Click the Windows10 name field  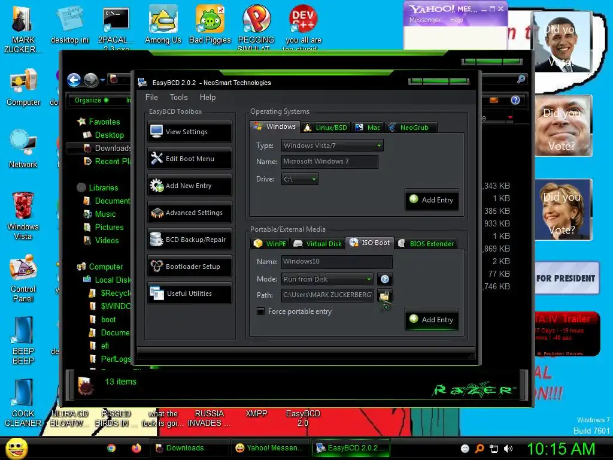pyautogui.click(x=336, y=261)
